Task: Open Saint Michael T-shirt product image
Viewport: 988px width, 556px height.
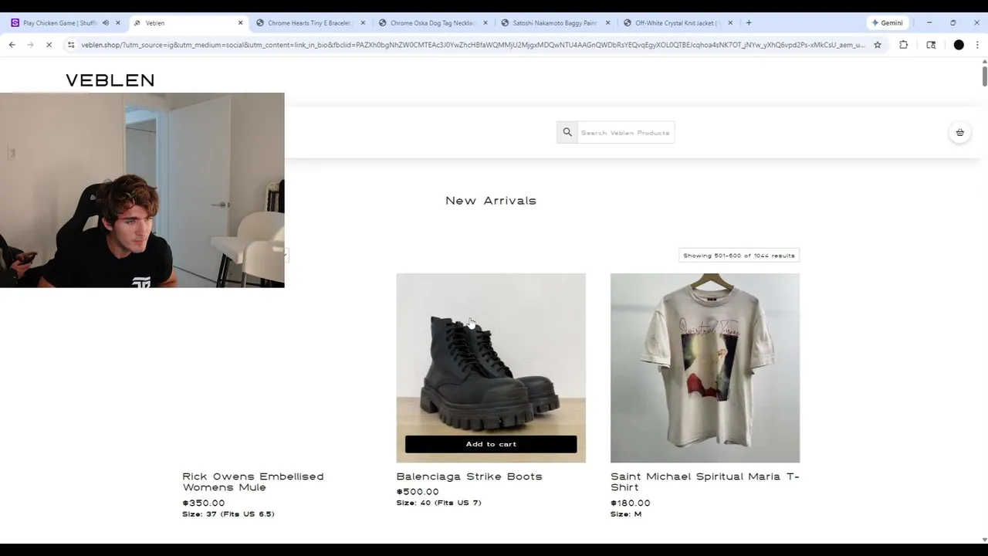Action: (x=705, y=368)
